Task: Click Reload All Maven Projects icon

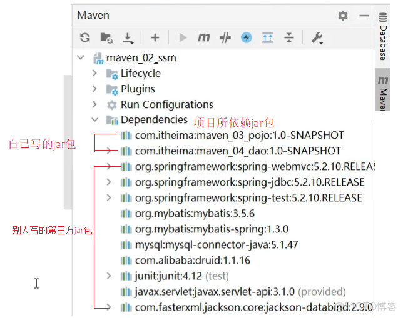Action: [x=85, y=37]
